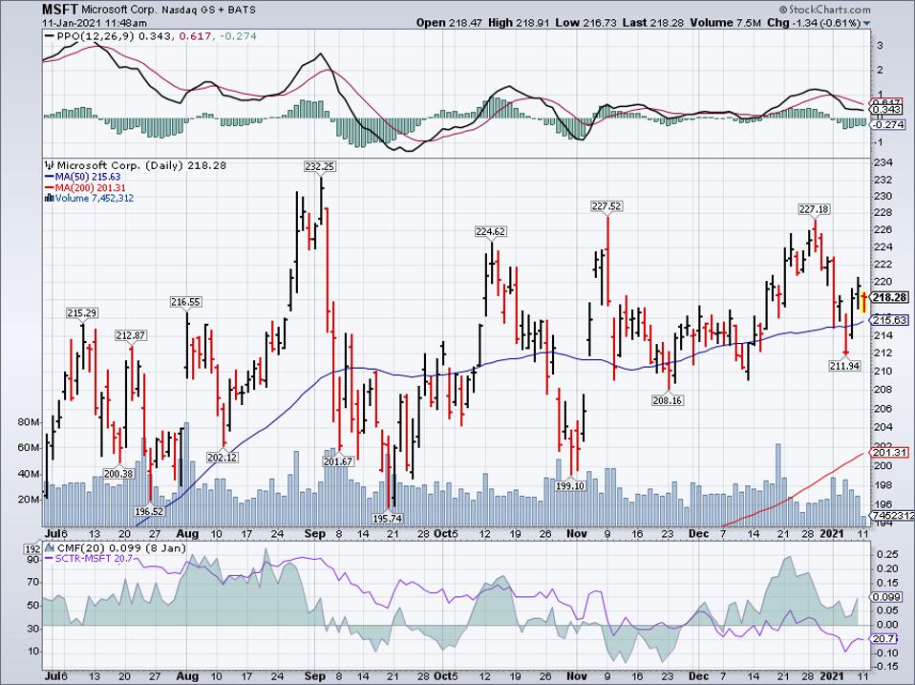The image size is (915, 685).
Task: Click the 201.31 MA(200) tag on the price axis
Action: tap(889, 452)
